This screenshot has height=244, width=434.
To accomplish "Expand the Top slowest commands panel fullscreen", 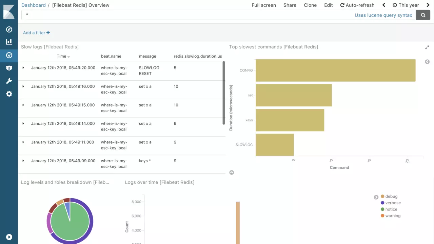I will pyautogui.click(x=427, y=47).
